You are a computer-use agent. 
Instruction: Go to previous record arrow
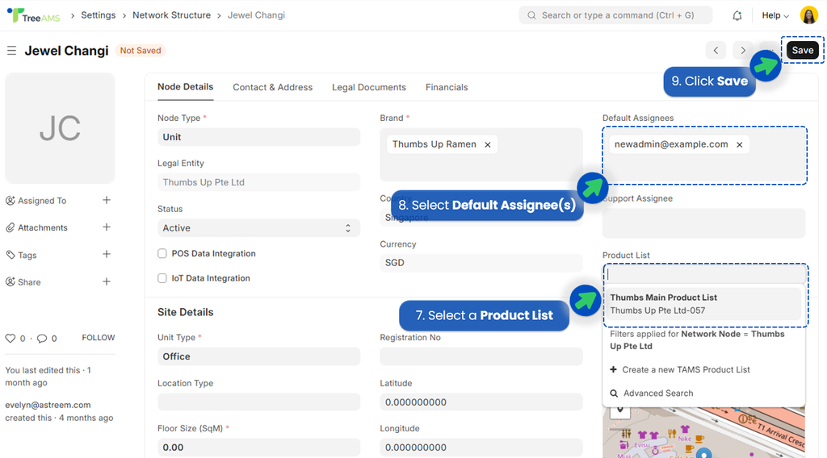[716, 51]
